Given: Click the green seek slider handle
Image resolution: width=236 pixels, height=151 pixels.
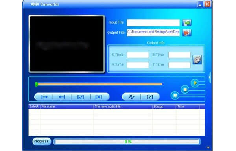Looking at the screenshot, I should click(x=36, y=84).
